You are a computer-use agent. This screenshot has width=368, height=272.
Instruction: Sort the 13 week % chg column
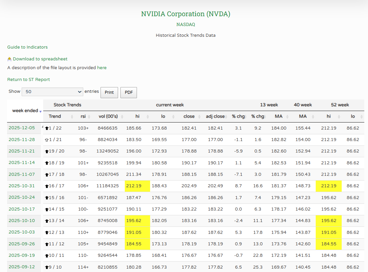(x=265, y=116)
